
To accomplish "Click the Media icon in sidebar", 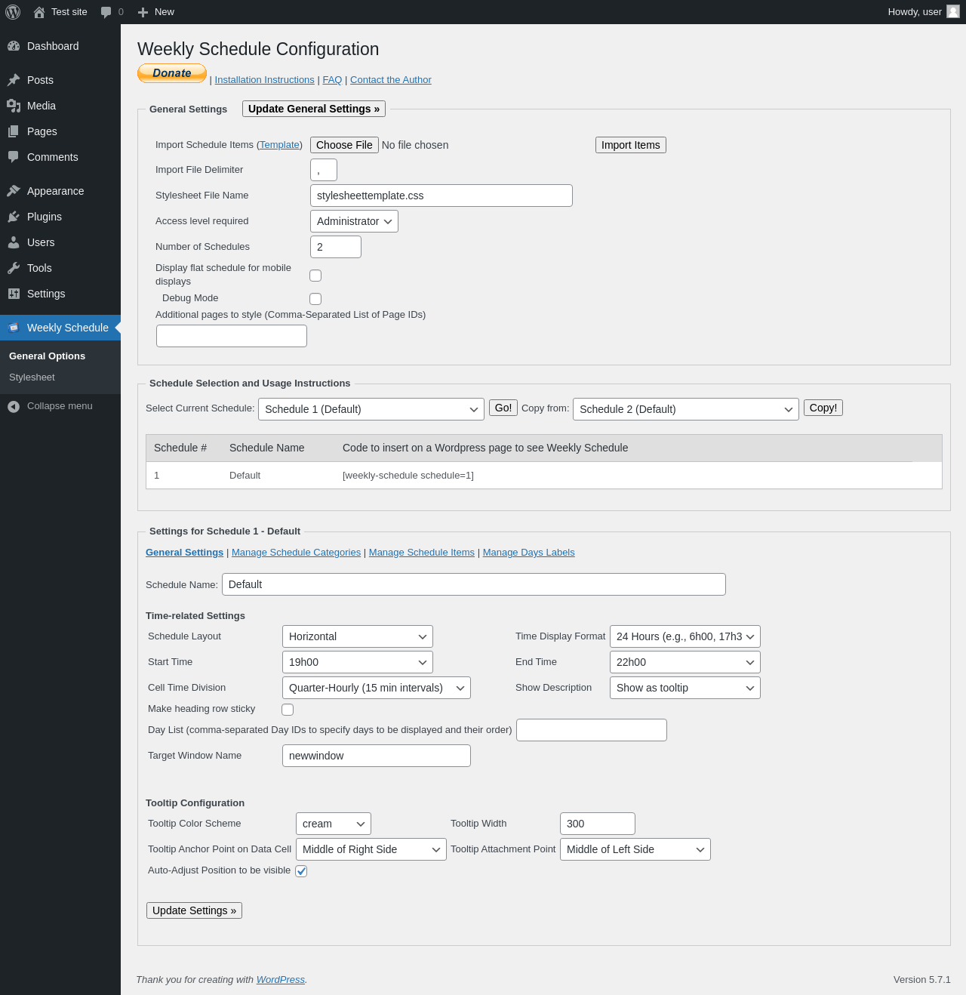I will click(x=14, y=106).
